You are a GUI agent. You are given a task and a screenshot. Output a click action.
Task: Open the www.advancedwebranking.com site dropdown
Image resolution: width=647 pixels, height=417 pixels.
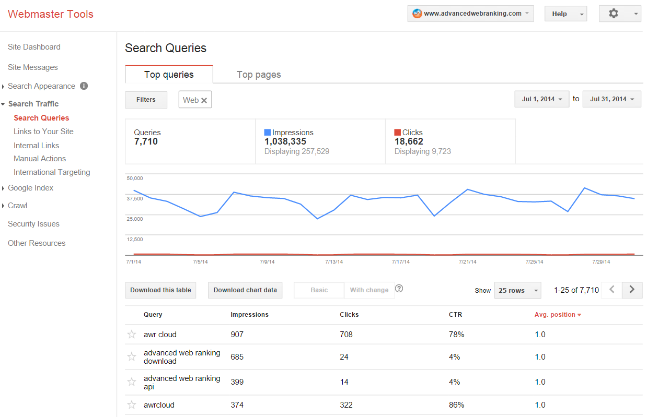tap(470, 14)
